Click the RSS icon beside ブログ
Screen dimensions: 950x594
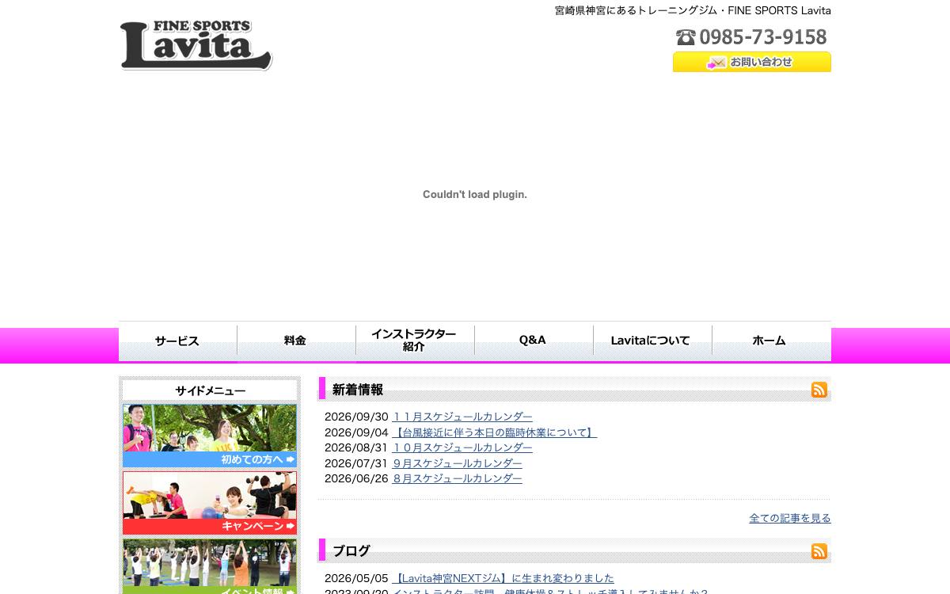click(x=819, y=551)
